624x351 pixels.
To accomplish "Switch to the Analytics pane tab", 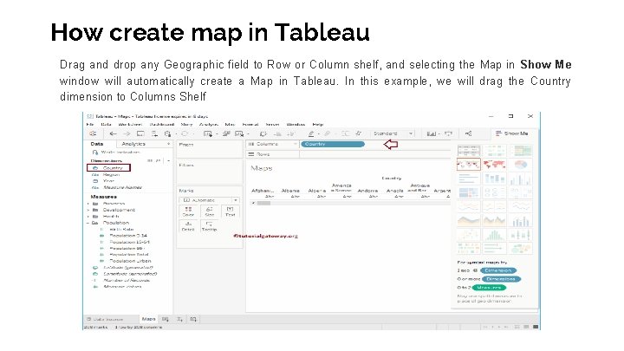I will 133,144.
